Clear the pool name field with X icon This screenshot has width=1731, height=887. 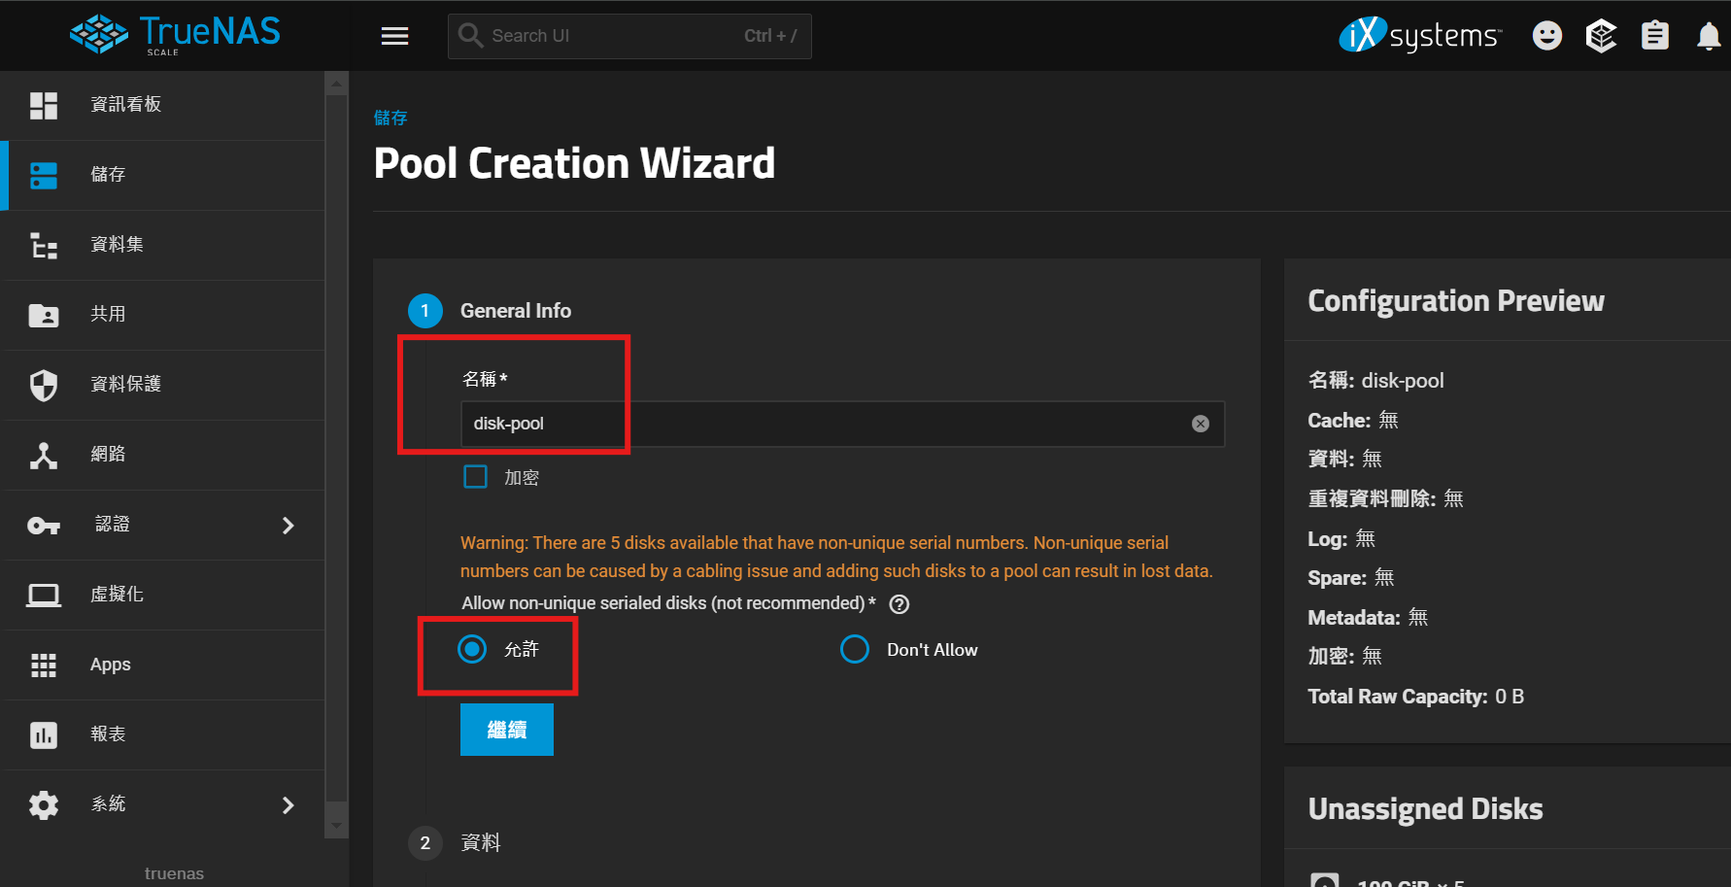click(1201, 424)
